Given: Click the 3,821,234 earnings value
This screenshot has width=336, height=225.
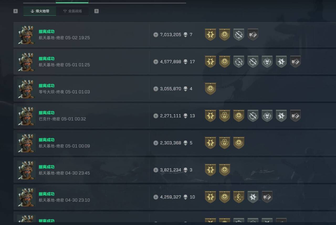Looking at the screenshot, I should click(x=170, y=170).
